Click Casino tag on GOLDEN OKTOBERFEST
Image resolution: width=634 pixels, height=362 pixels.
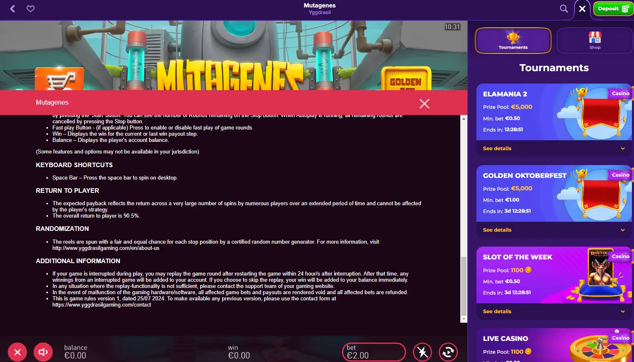tap(620, 175)
